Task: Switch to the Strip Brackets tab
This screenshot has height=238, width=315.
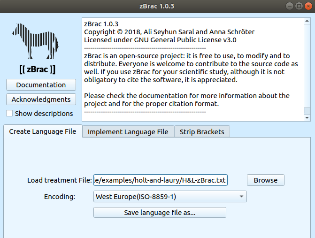Action: tap(202, 132)
